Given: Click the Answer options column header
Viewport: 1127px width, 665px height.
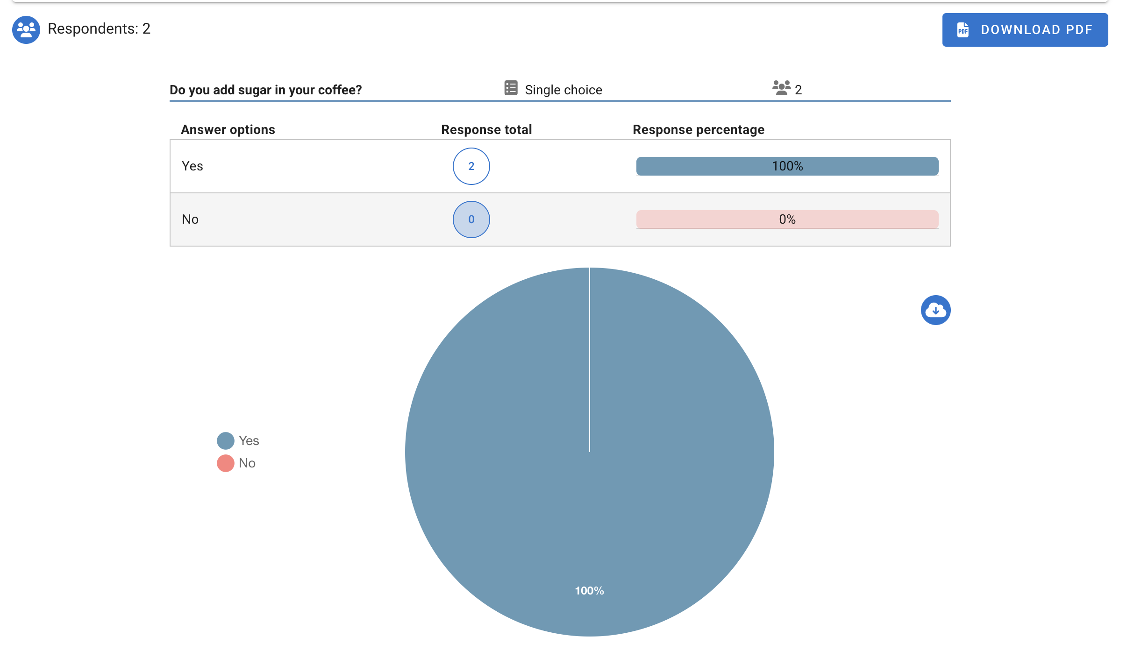Looking at the screenshot, I should tap(228, 130).
